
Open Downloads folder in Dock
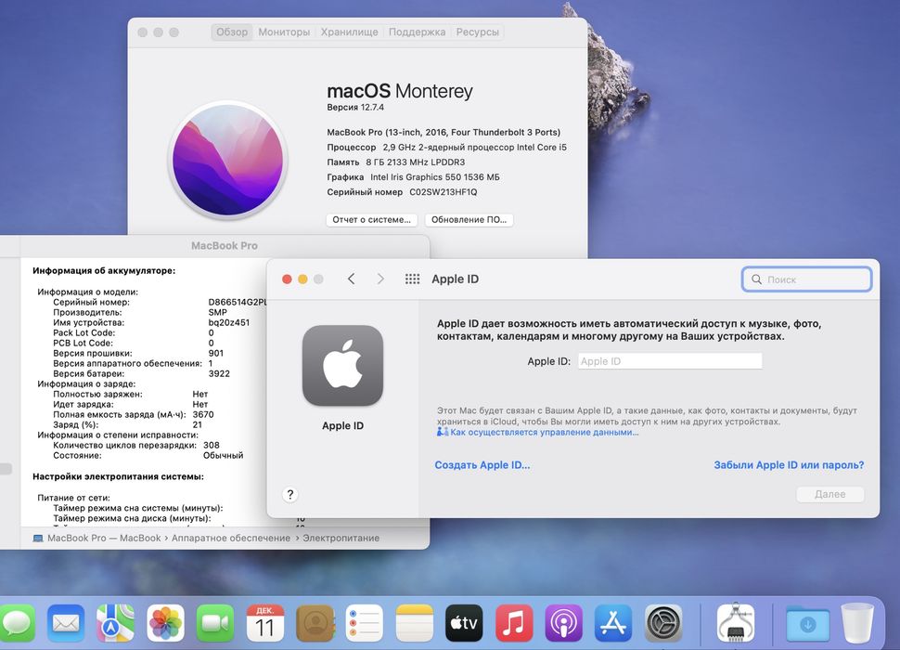807,624
